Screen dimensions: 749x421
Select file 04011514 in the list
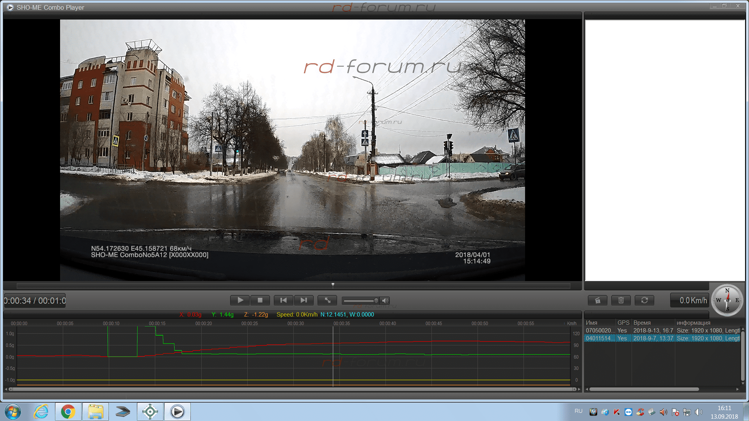[600, 338]
